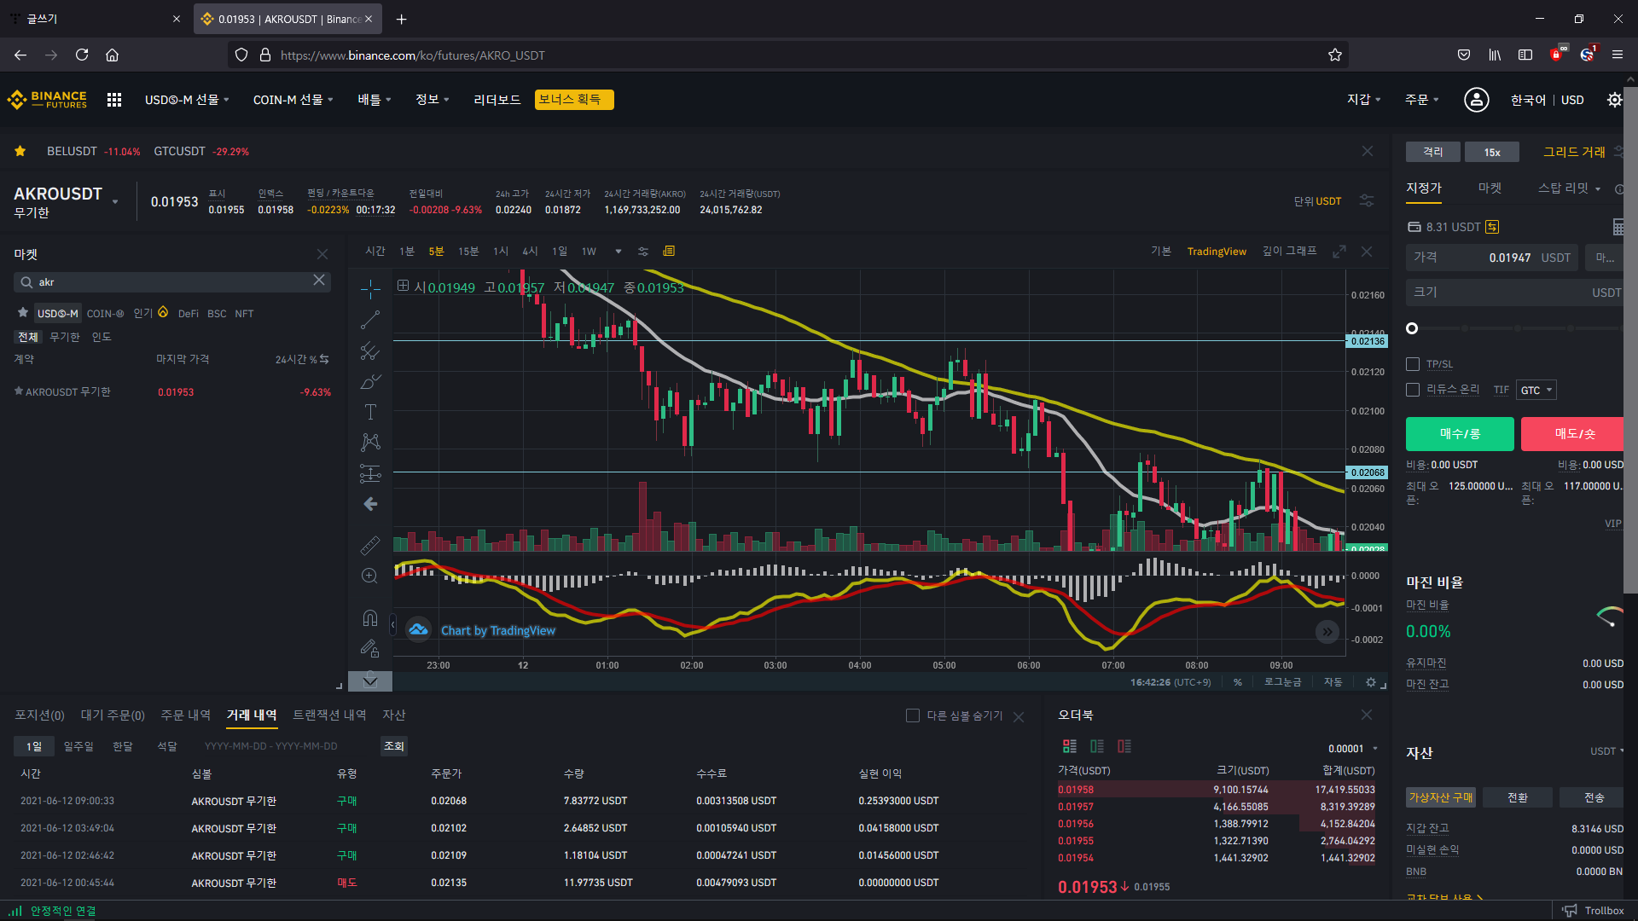1638x921 pixels.
Task: Toggle the magnet snap mode icon
Action: pyautogui.click(x=370, y=617)
